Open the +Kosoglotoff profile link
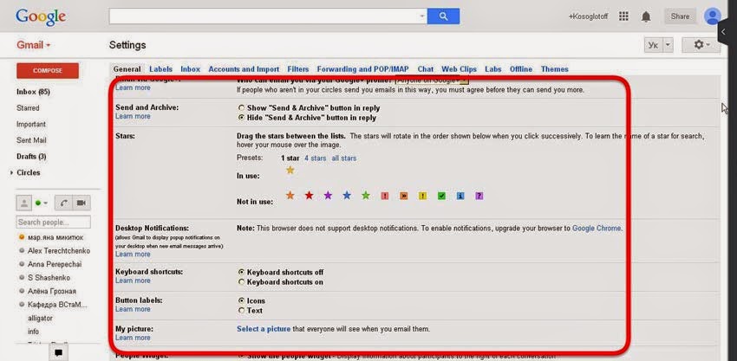Viewport: 737px width, 361px height. [x=588, y=16]
